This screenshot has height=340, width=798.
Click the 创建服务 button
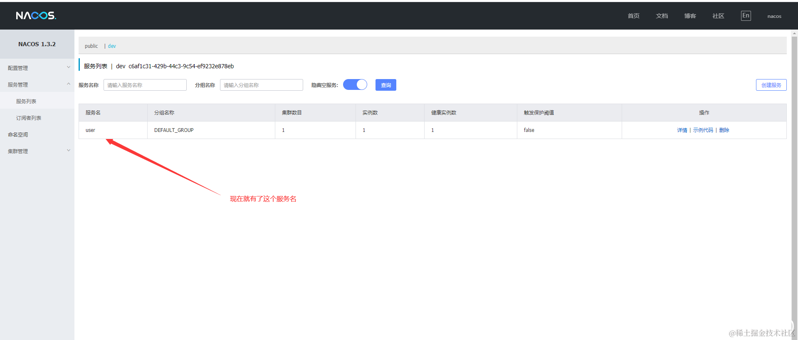click(771, 85)
